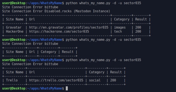
Task: Click the Trello site name cell
Action: point(12,80)
